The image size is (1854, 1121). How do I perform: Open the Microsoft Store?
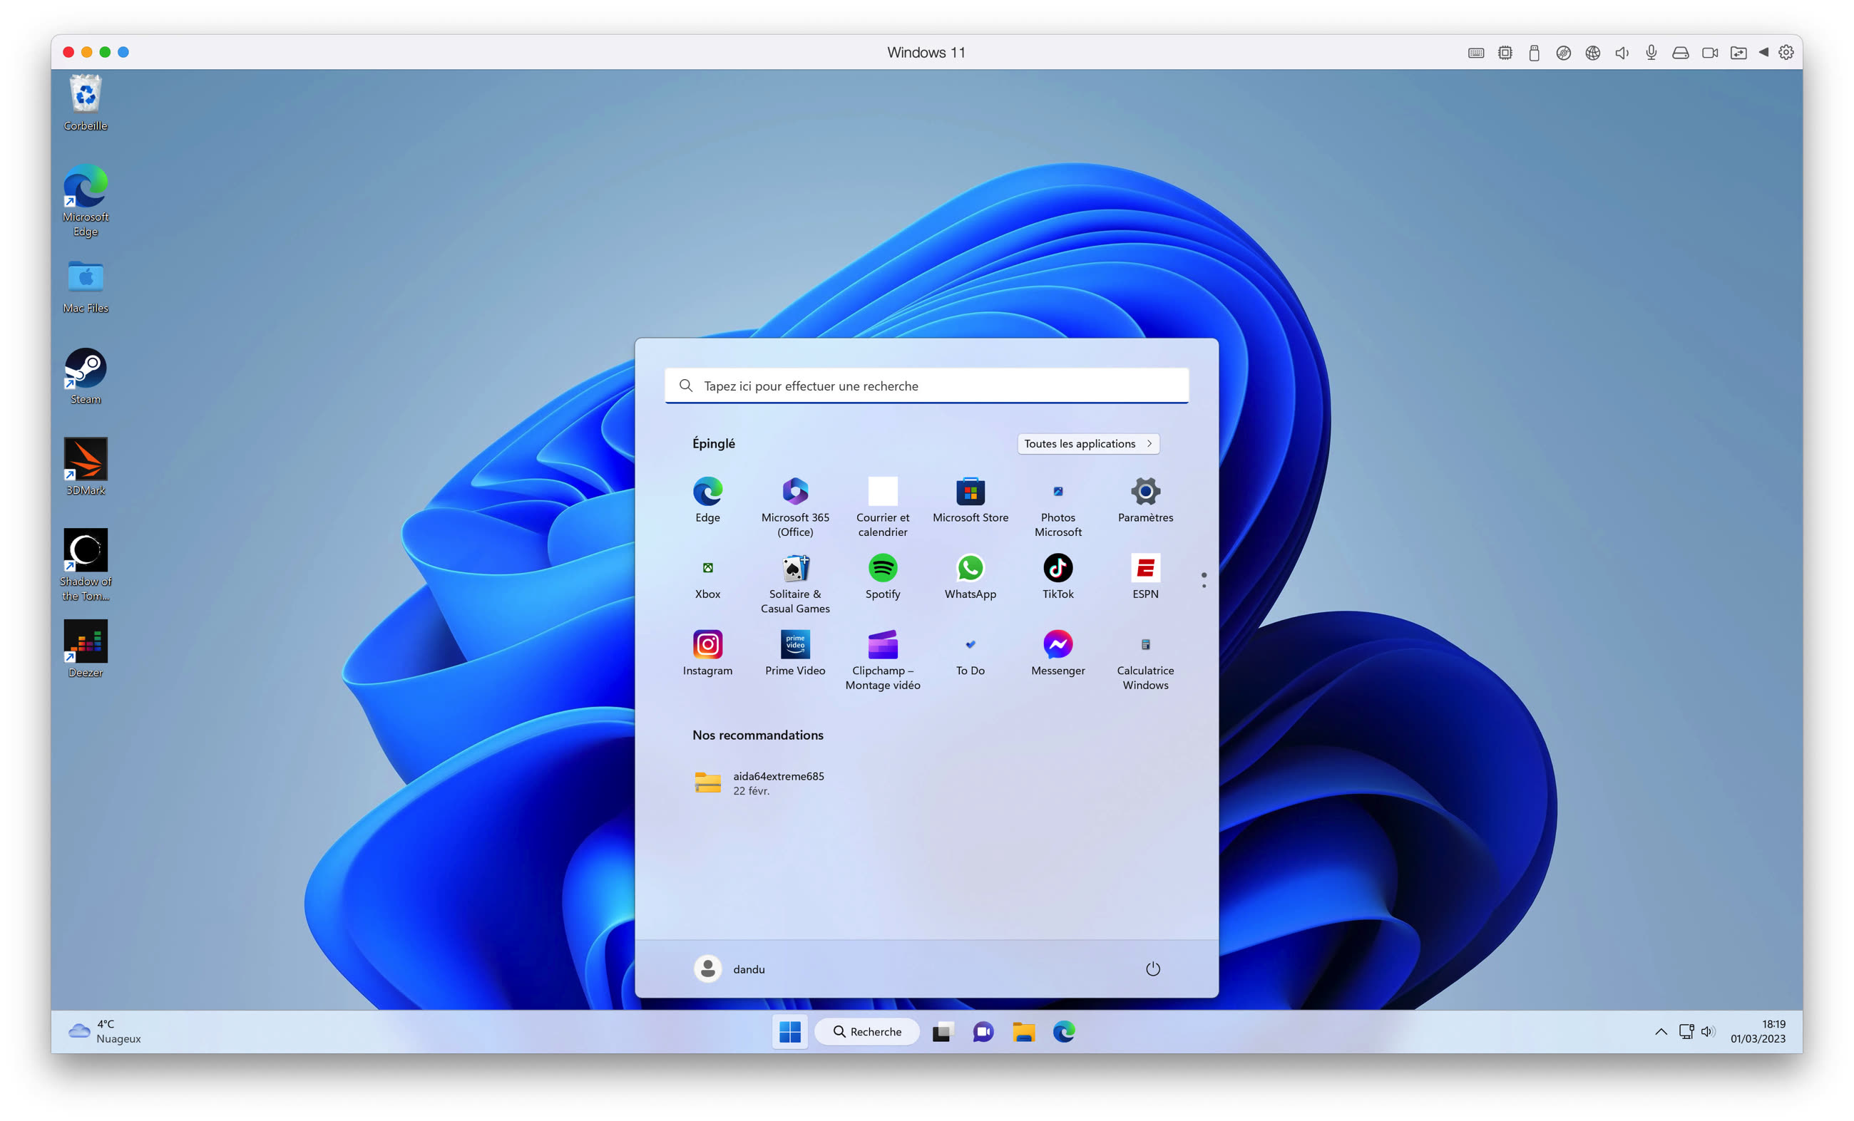(x=970, y=500)
